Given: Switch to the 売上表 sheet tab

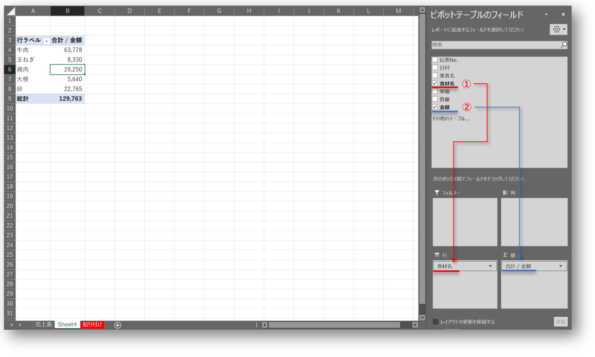Looking at the screenshot, I should (44, 325).
